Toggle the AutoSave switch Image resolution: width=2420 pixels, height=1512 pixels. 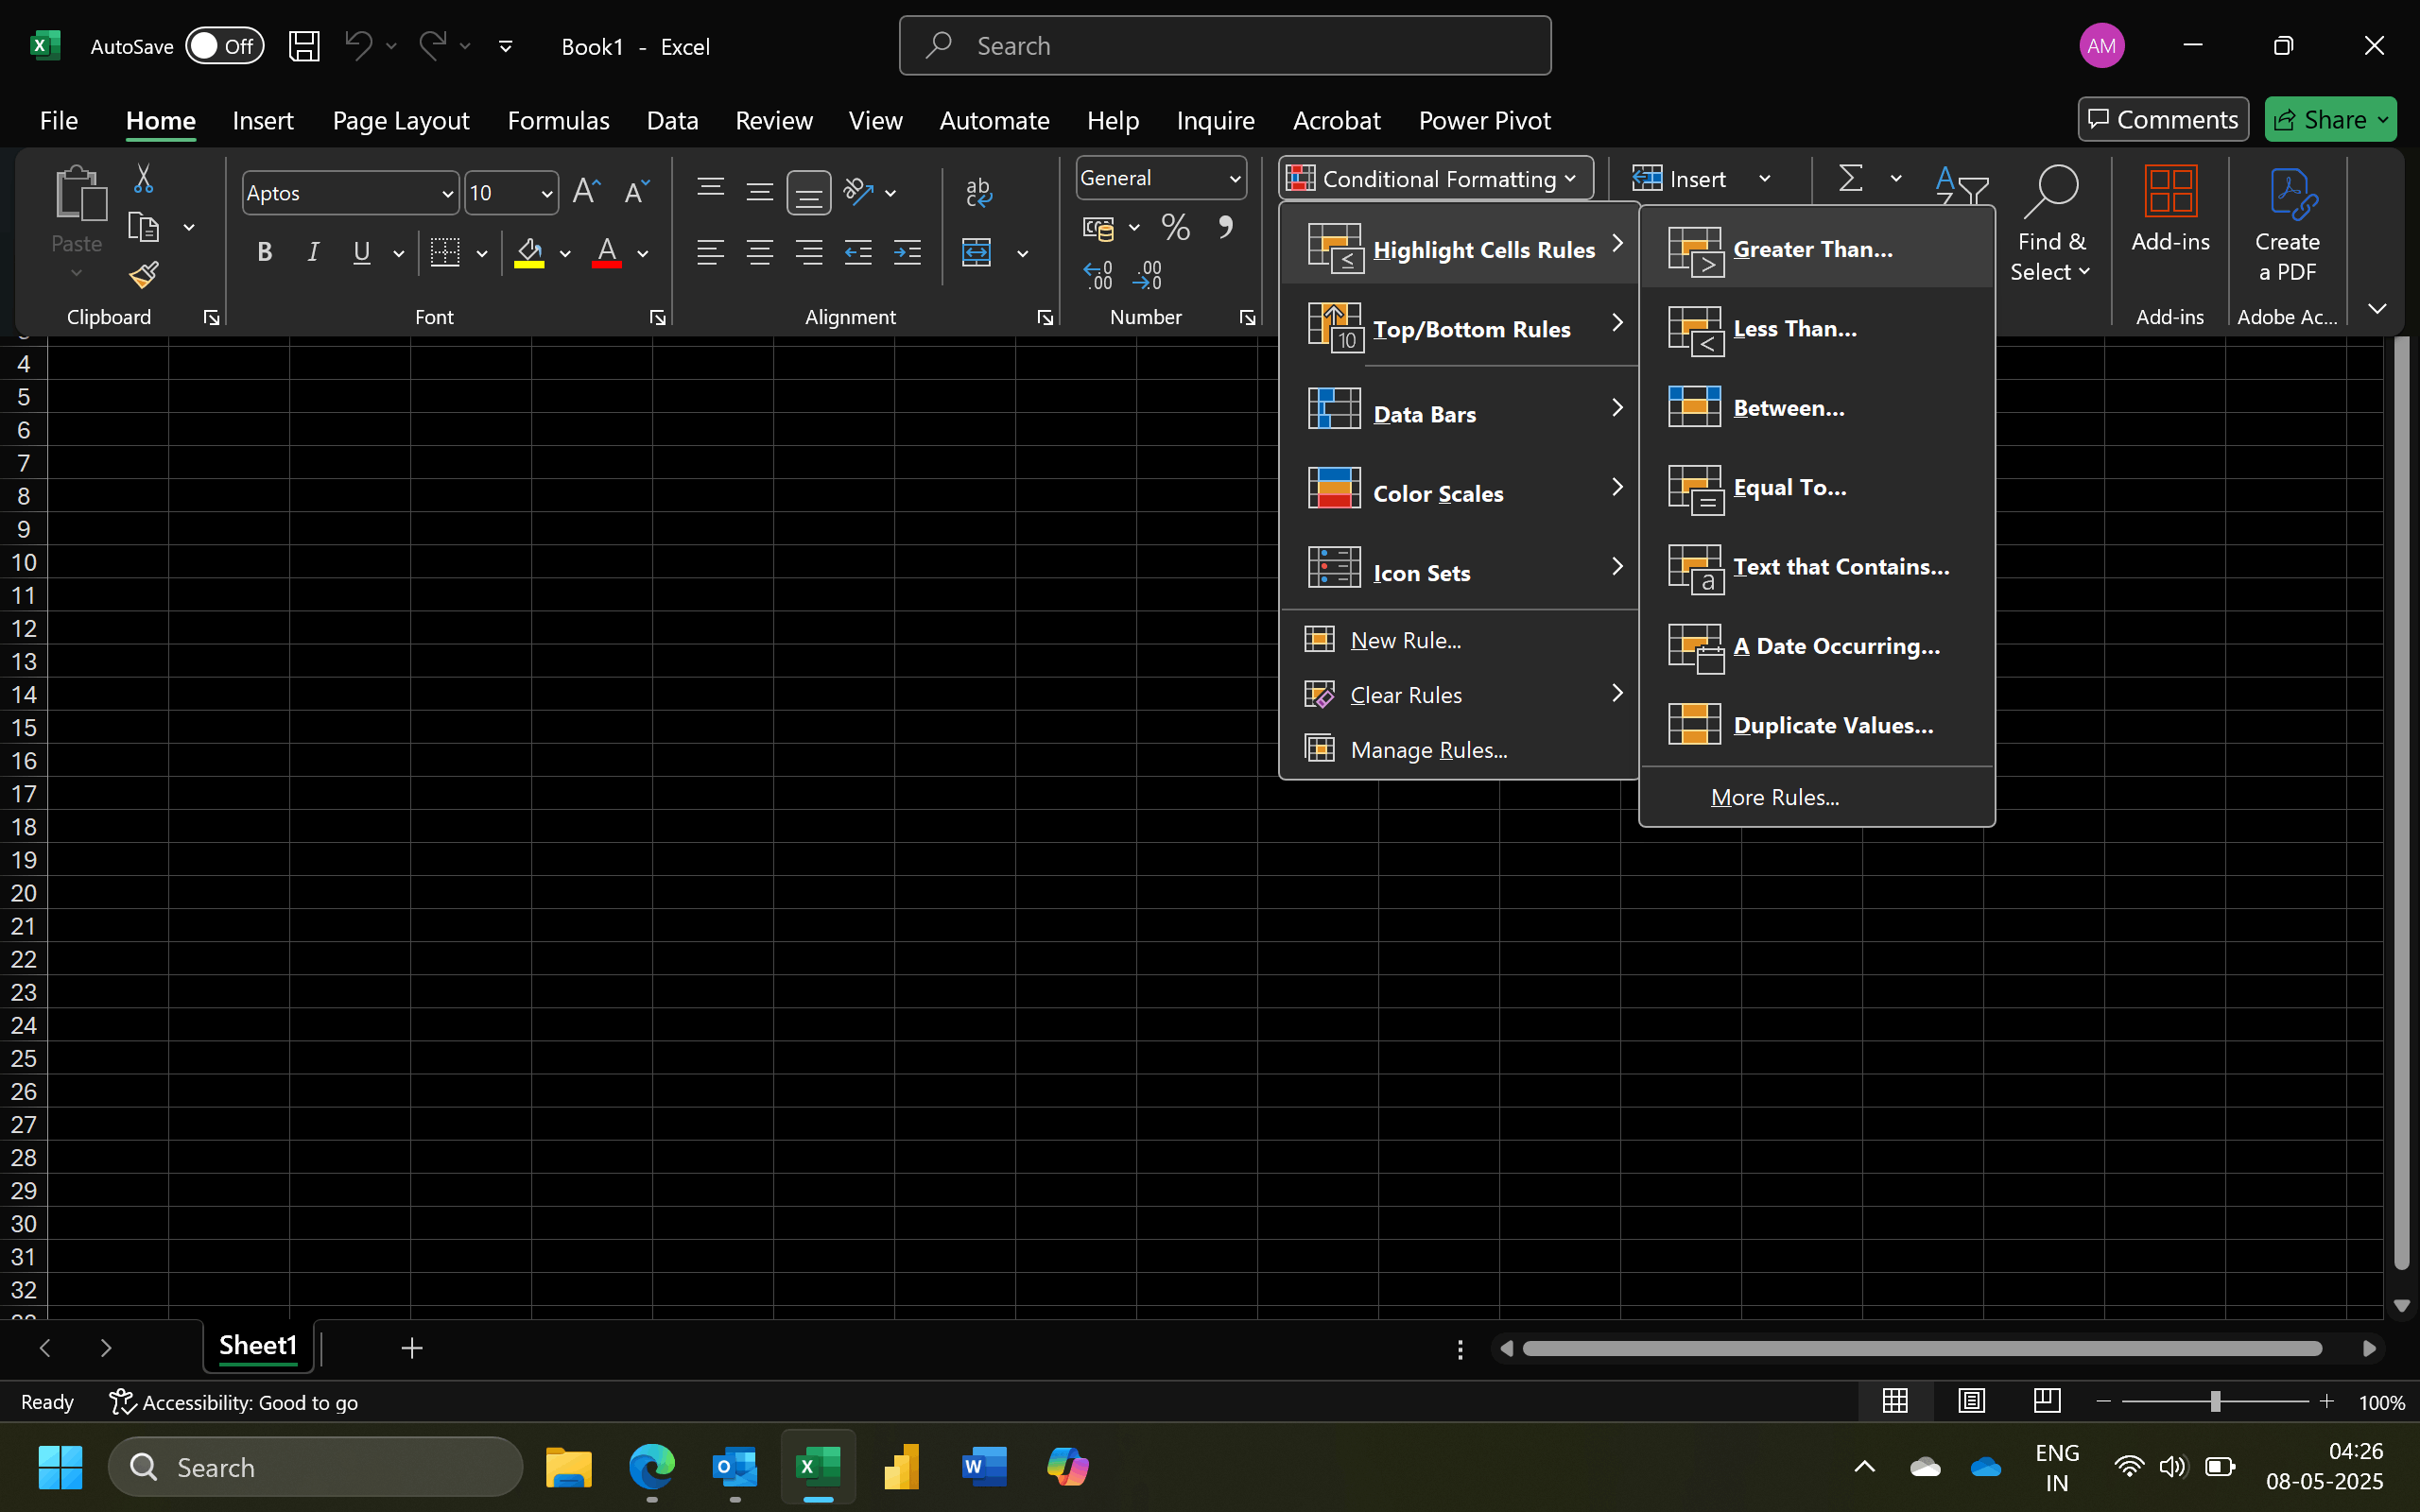coord(225,46)
